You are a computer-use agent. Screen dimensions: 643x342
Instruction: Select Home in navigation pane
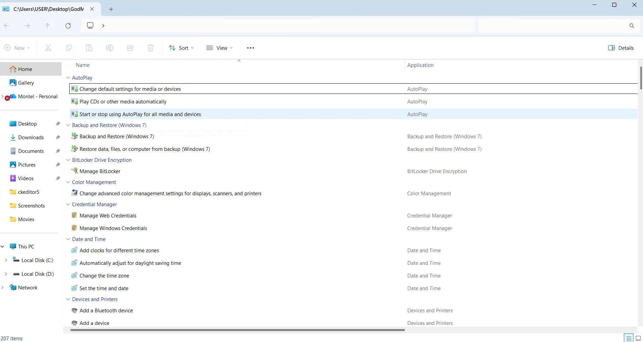31,69
